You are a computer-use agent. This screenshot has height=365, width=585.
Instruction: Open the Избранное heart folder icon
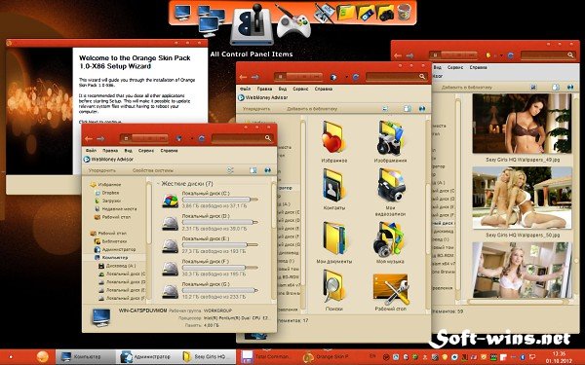point(333,137)
